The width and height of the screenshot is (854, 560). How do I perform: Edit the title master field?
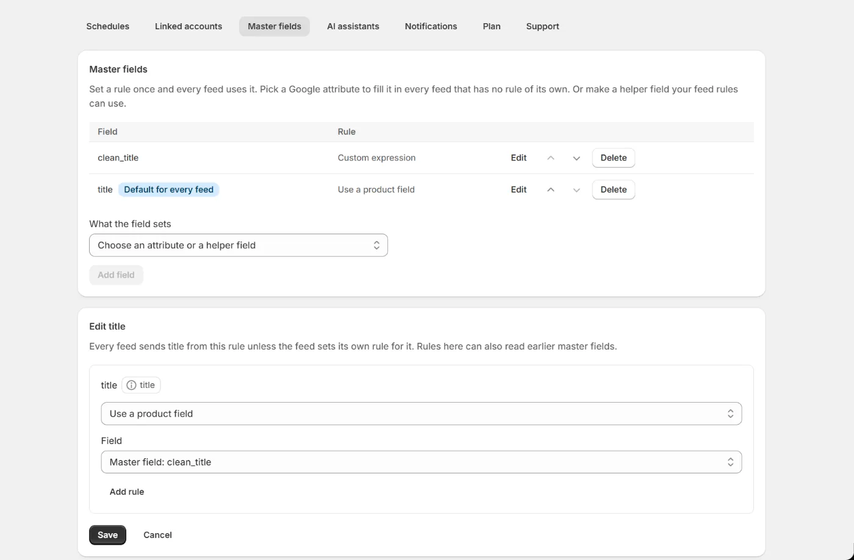pyautogui.click(x=518, y=190)
